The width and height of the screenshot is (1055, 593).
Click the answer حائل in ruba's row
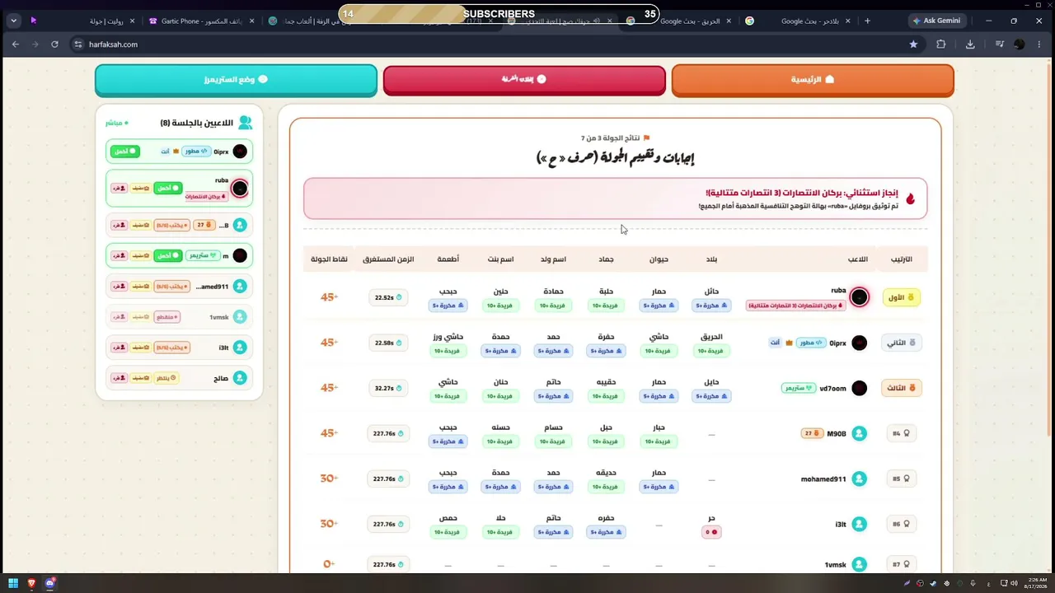click(x=711, y=292)
